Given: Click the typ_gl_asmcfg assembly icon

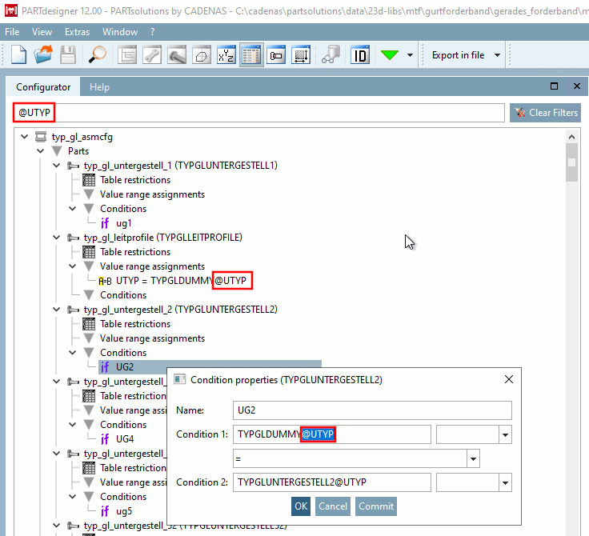Looking at the screenshot, I should 41,137.
